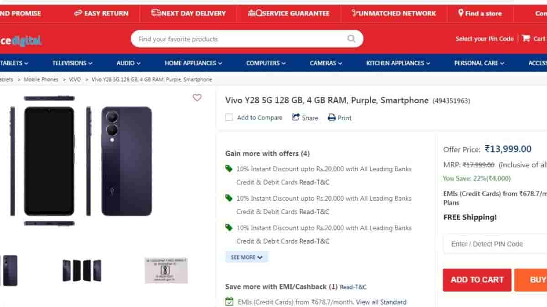The width and height of the screenshot is (547, 307).
Task: Tick the Add to Compare checkbox
Action: point(229,118)
